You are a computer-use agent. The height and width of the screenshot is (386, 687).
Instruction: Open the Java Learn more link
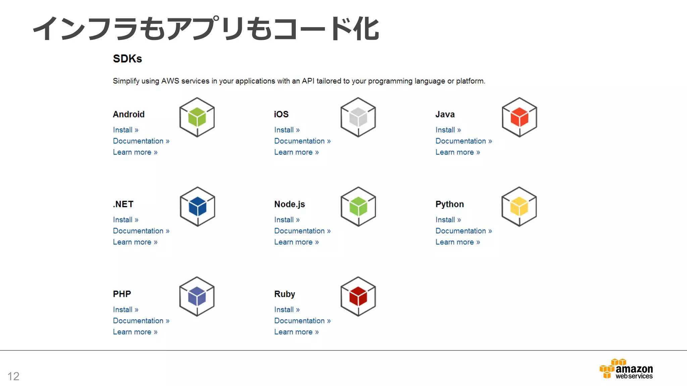click(458, 152)
